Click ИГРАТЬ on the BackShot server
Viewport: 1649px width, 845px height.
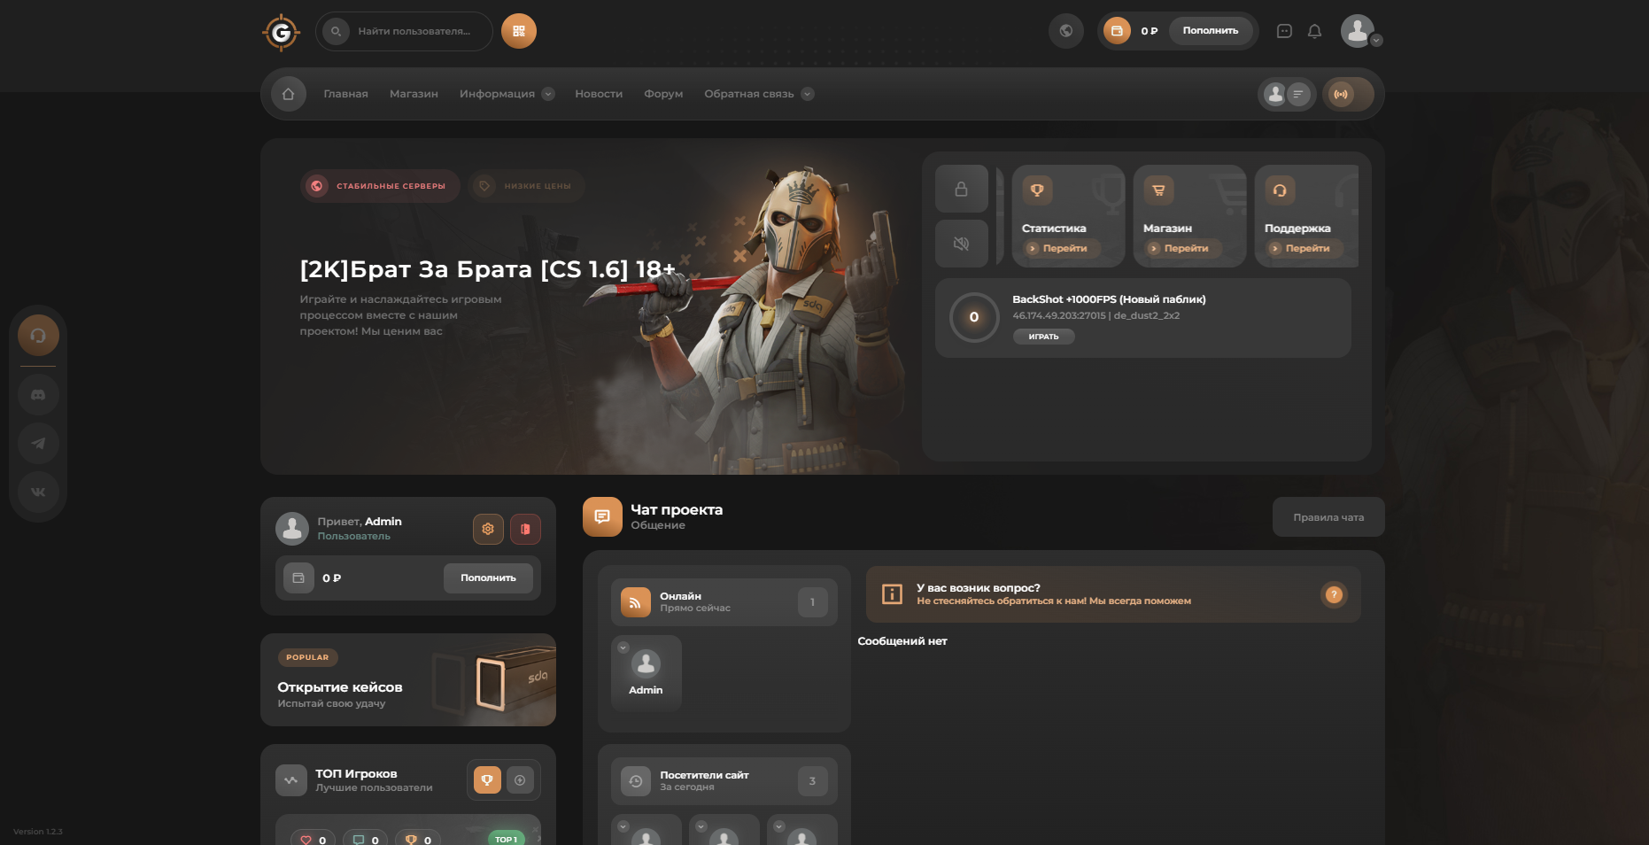1043,337
